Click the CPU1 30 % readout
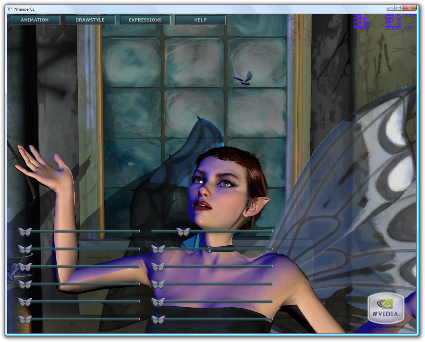 click(x=377, y=20)
